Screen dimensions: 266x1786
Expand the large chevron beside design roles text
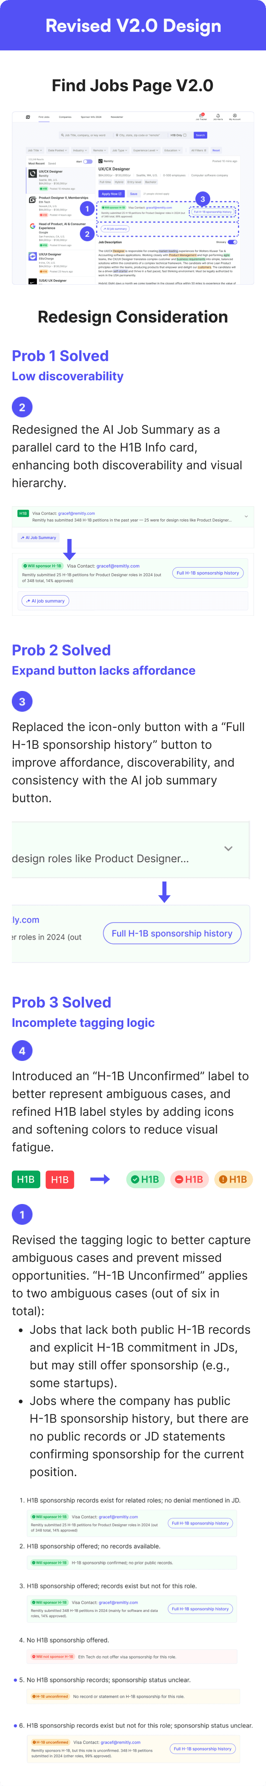(x=228, y=849)
